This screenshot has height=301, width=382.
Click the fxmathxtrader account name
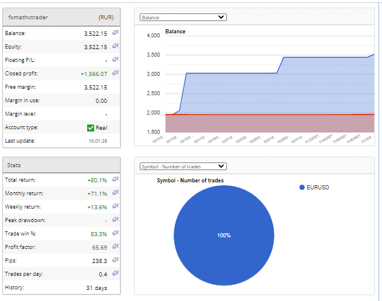pyautogui.click(x=28, y=17)
